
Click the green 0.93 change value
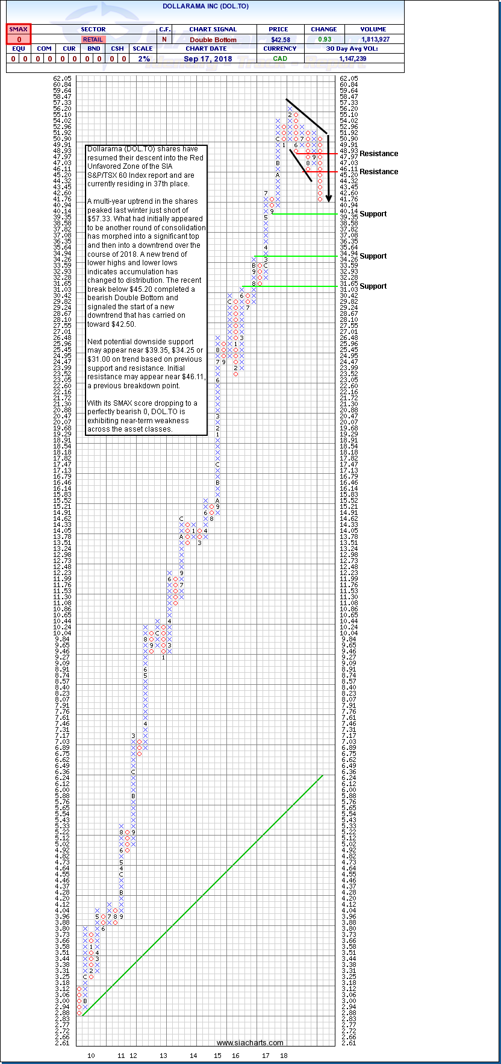[324, 40]
